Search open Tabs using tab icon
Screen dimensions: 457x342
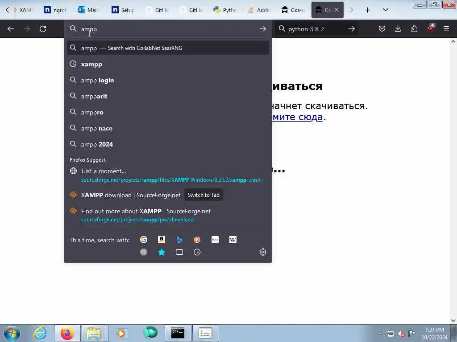click(179, 252)
